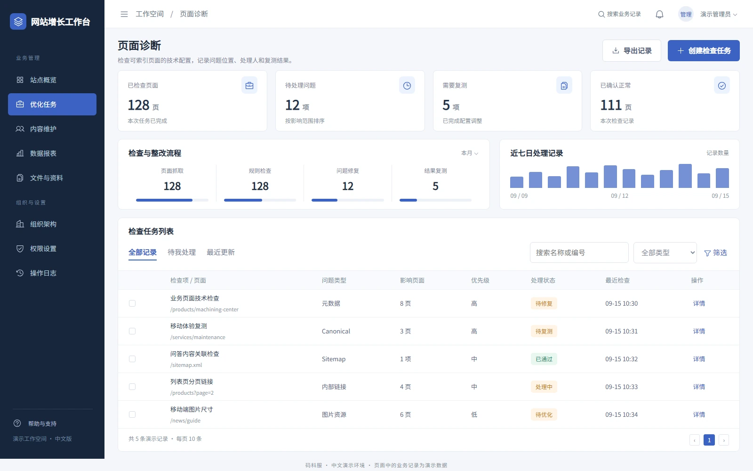Click the hamburger menu icon
753x471 pixels.
click(124, 14)
